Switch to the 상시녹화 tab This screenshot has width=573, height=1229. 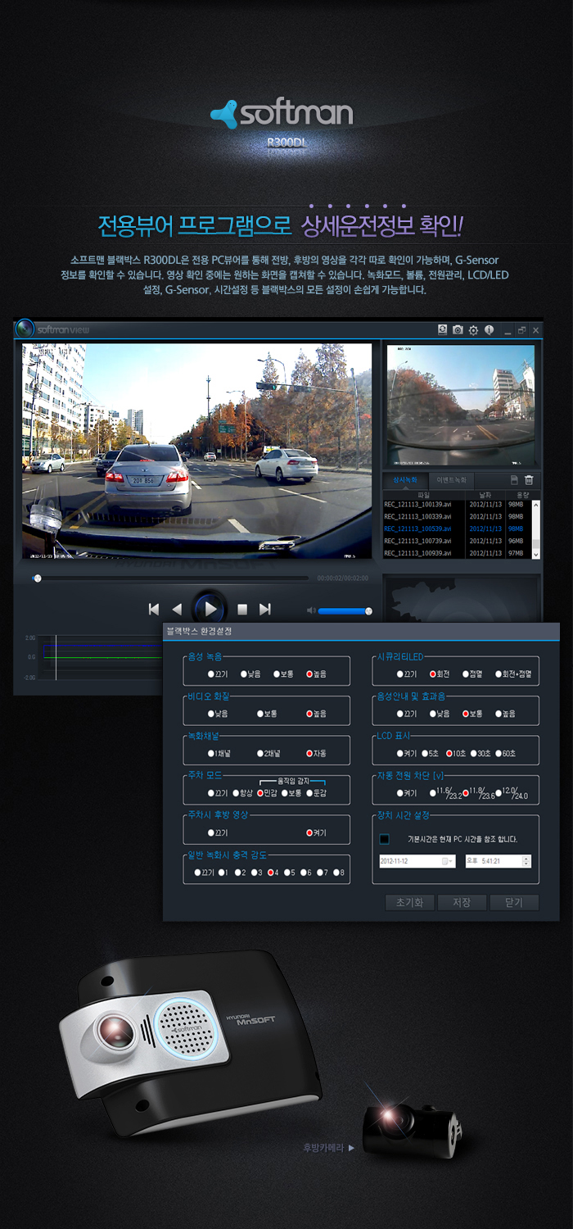click(405, 480)
